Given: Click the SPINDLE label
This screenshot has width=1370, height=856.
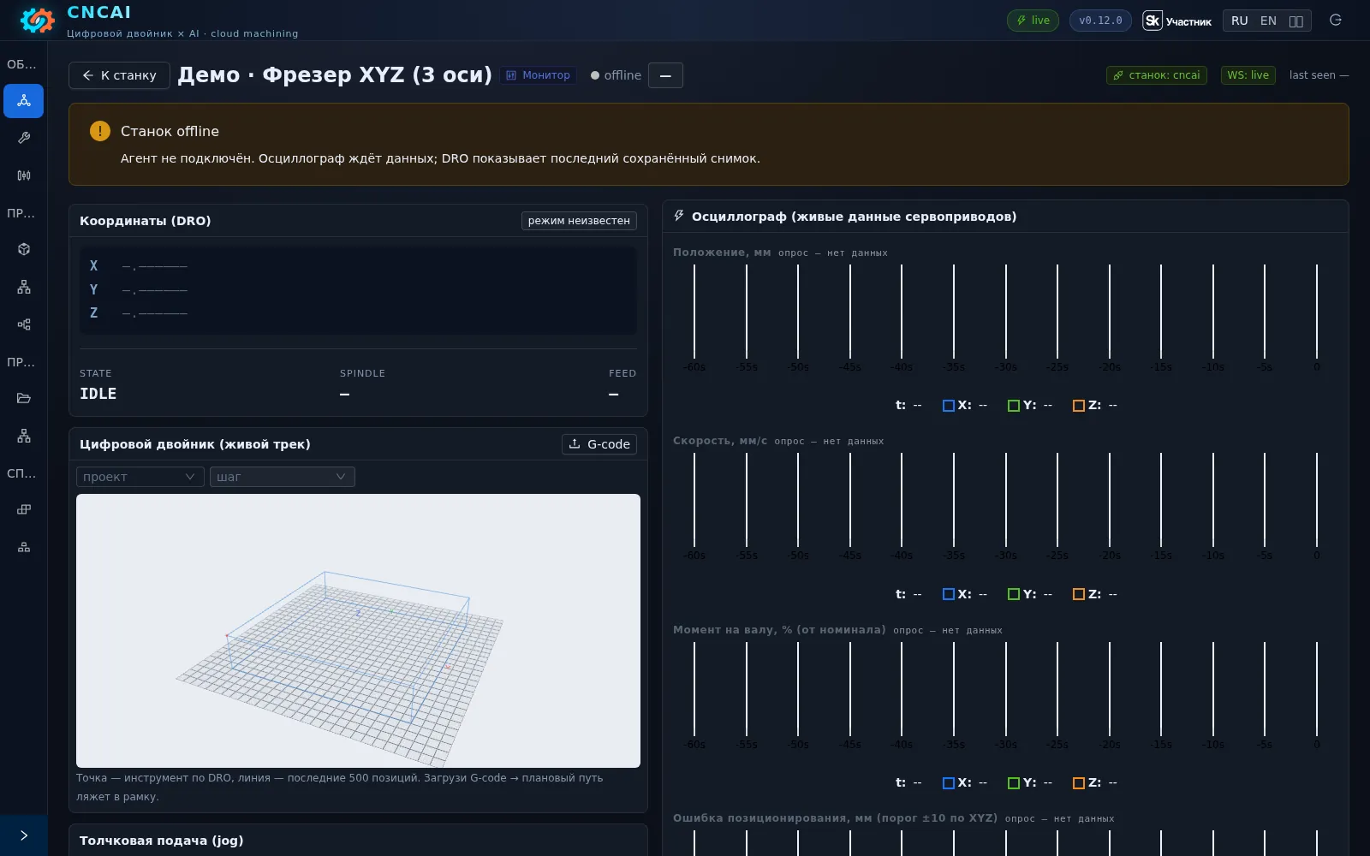Looking at the screenshot, I should coord(362,373).
